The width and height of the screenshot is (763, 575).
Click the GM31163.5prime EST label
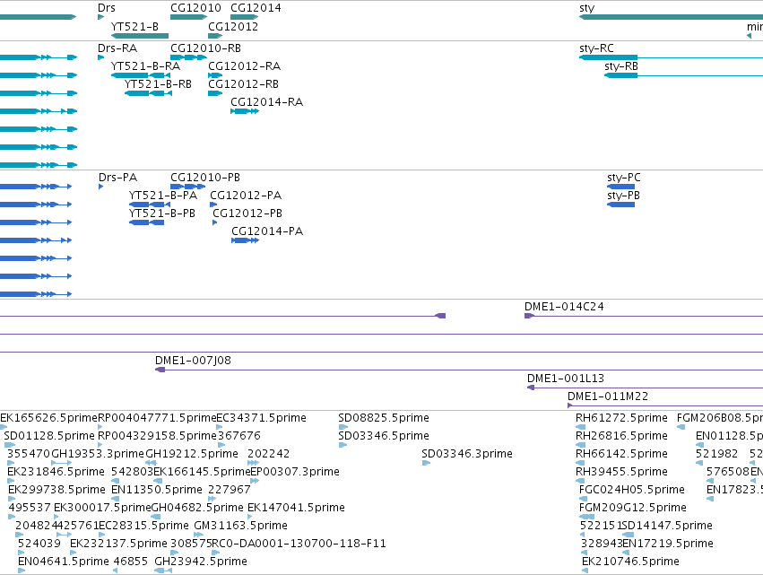point(241,526)
